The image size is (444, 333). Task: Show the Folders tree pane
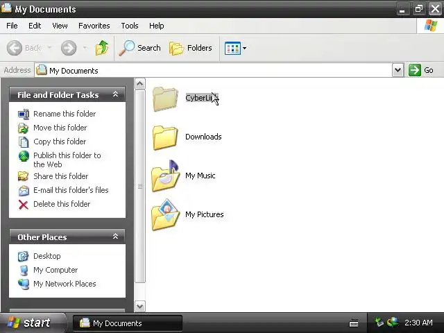[x=191, y=48]
